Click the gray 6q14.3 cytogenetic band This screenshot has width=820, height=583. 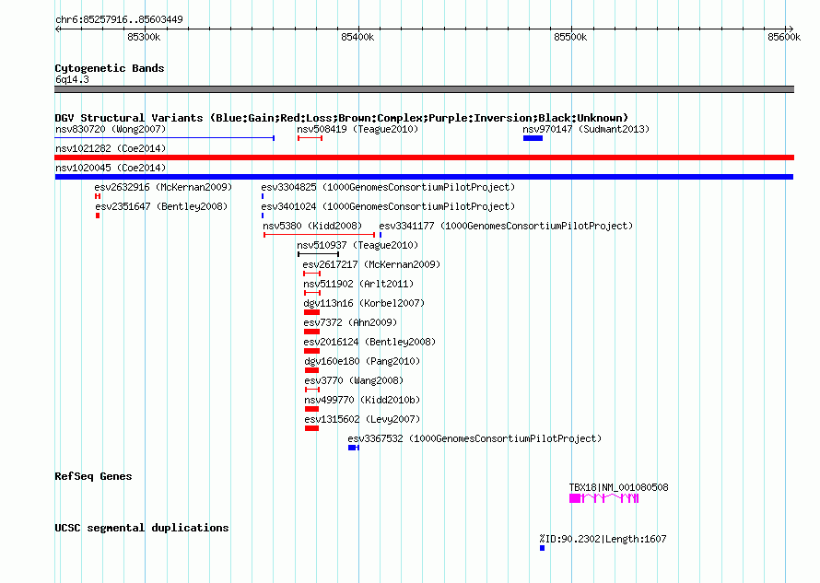(424, 89)
